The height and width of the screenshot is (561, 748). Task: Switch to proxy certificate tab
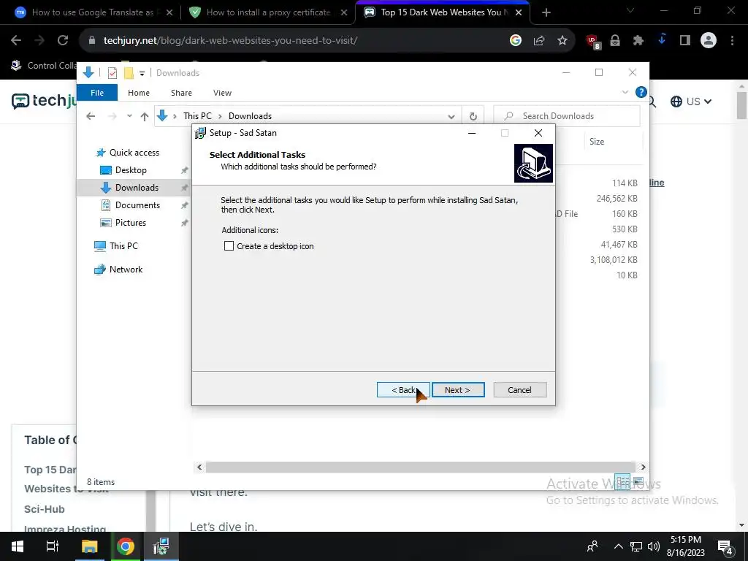click(x=267, y=12)
